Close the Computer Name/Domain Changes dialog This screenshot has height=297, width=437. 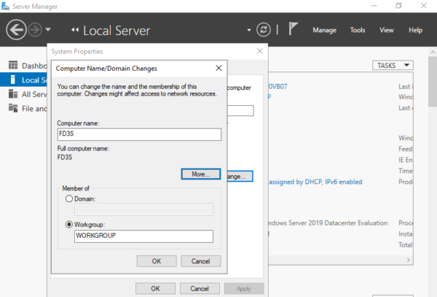point(219,68)
